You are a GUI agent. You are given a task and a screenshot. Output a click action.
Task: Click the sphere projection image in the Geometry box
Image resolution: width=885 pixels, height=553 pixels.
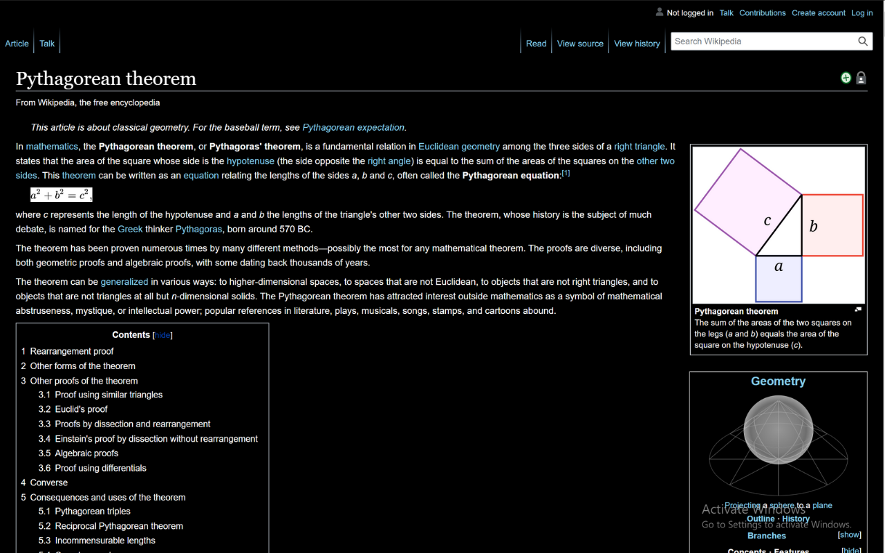pyautogui.click(x=778, y=445)
